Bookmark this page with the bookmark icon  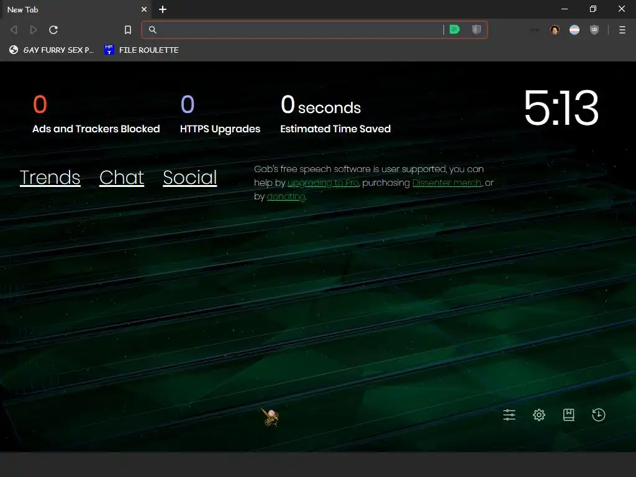[x=128, y=30]
